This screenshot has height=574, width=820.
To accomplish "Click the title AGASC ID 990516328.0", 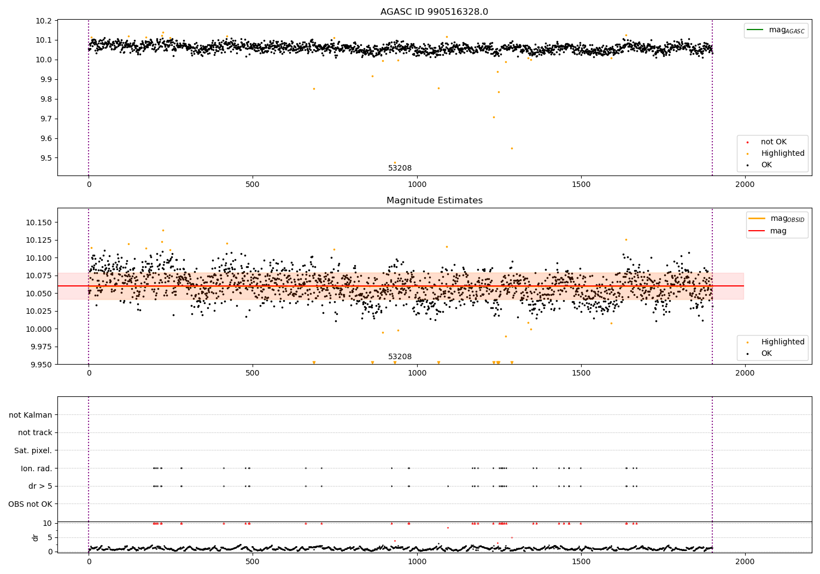I will click(x=434, y=12).
